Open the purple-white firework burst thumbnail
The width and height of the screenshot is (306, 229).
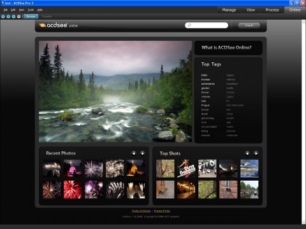tap(94, 169)
